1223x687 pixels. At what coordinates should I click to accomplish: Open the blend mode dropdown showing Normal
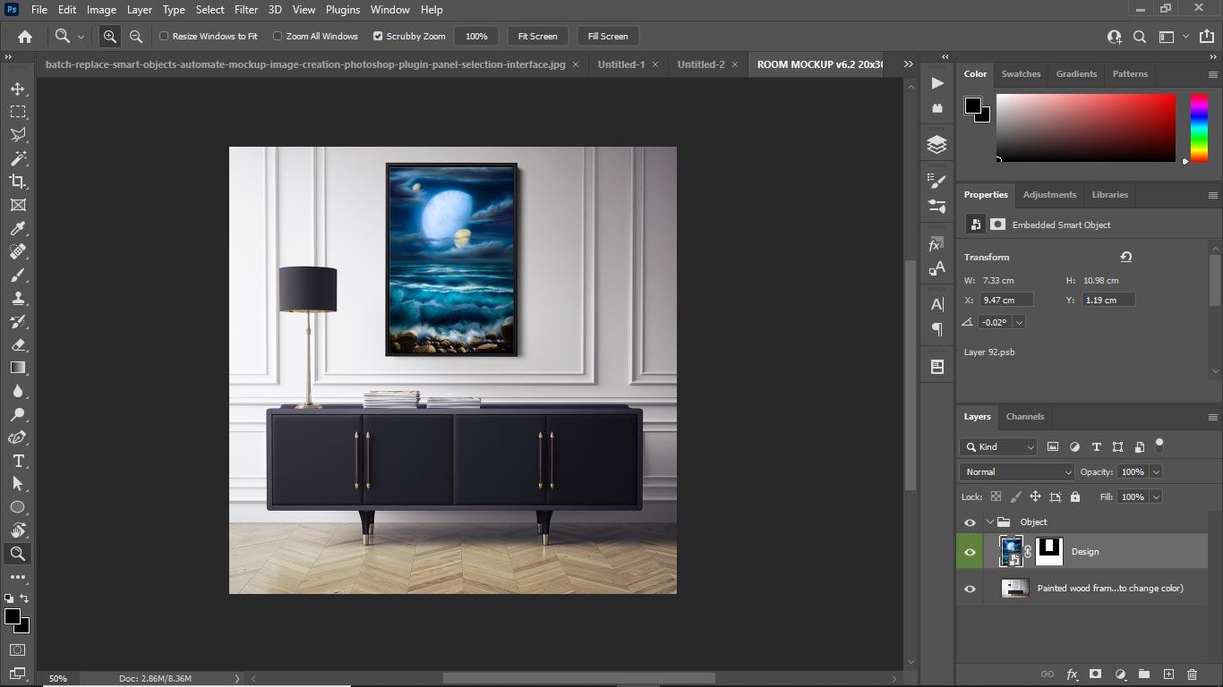point(1016,471)
